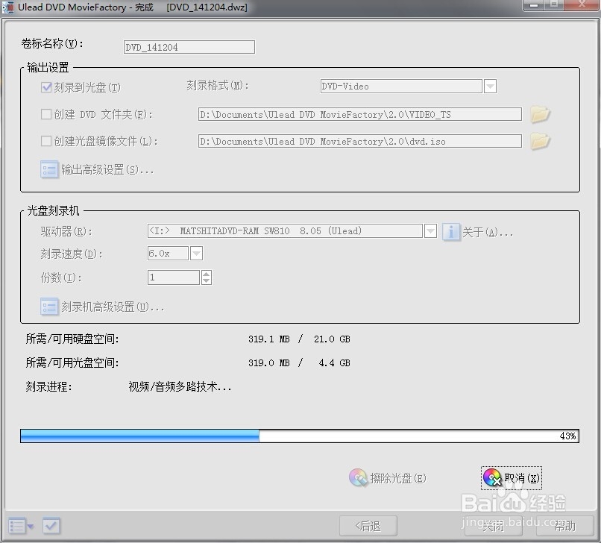Click the 所需/可用光盘空间 label
This screenshot has width=601, height=543.
point(72,362)
